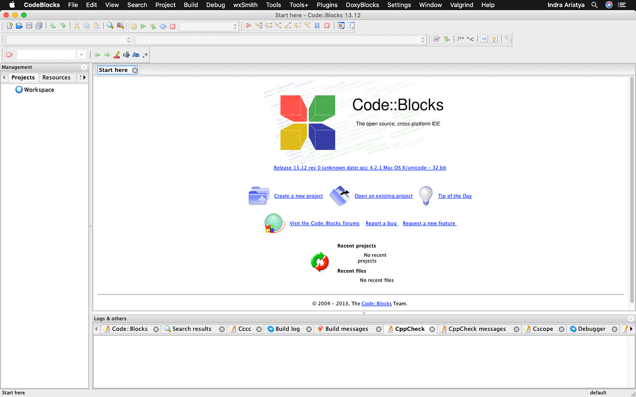This screenshot has height=397, width=636.
Task: Click the Redo arrow icon
Action: [63, 26]
